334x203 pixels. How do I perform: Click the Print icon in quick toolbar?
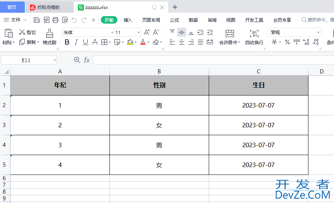[55, 20]
